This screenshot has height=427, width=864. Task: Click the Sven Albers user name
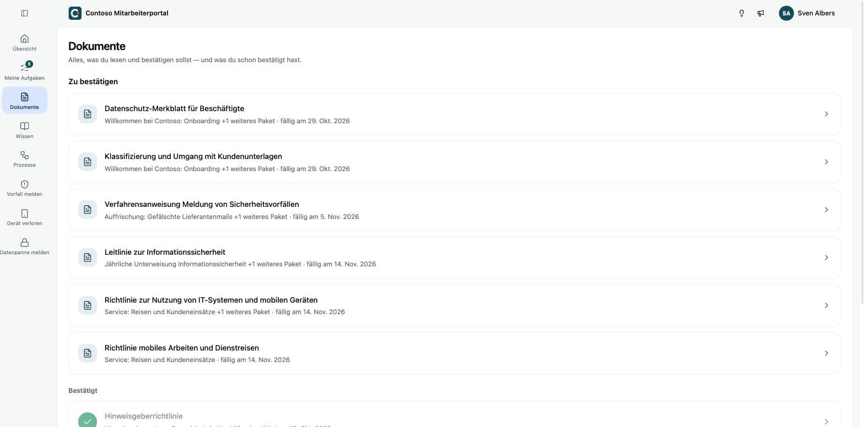click(816, 13)
